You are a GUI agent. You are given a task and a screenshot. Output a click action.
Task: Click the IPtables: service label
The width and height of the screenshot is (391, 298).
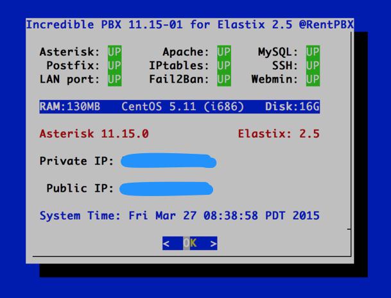tap(179, 66)
